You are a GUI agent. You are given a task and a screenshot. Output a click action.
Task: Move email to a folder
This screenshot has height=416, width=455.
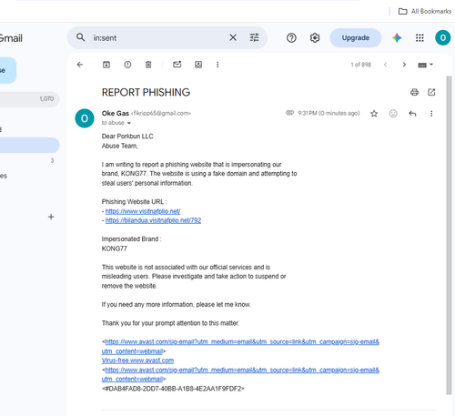(x=198, y=65)
